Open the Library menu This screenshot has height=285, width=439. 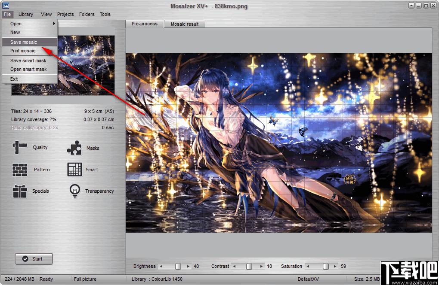click(26, 14)
